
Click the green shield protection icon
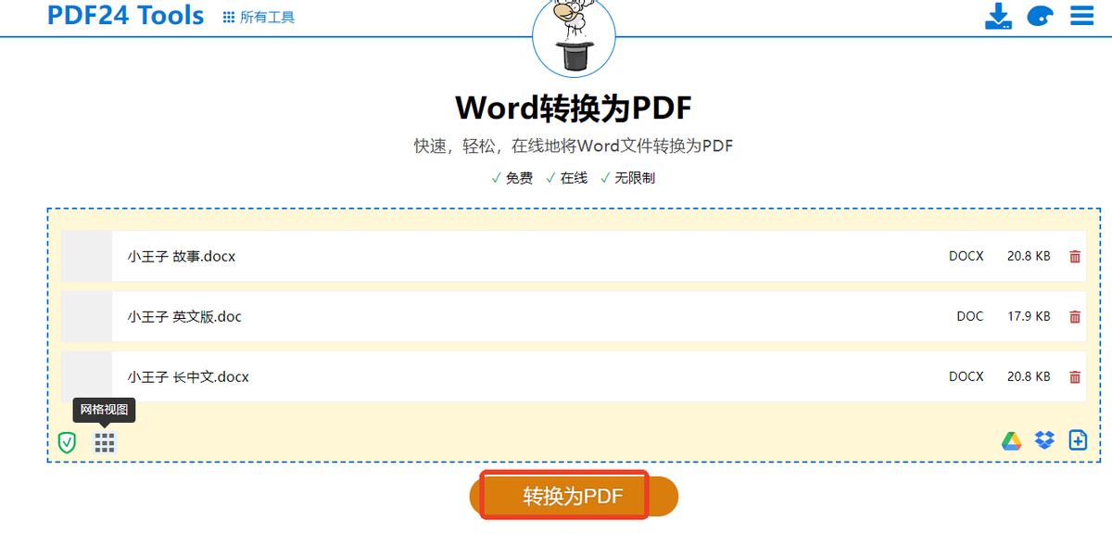66,443
